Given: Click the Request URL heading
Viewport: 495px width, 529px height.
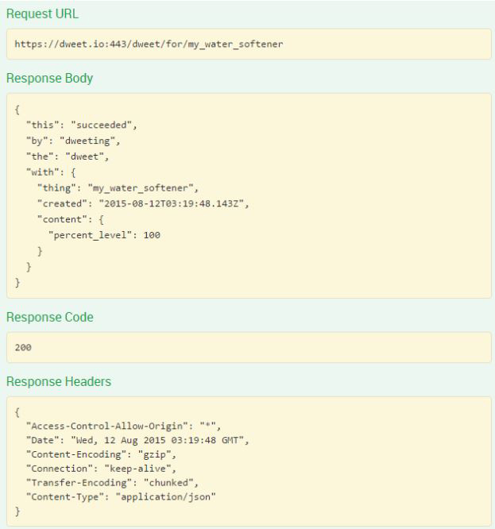Looking at the screenshot, I should (x=42, y=14).
